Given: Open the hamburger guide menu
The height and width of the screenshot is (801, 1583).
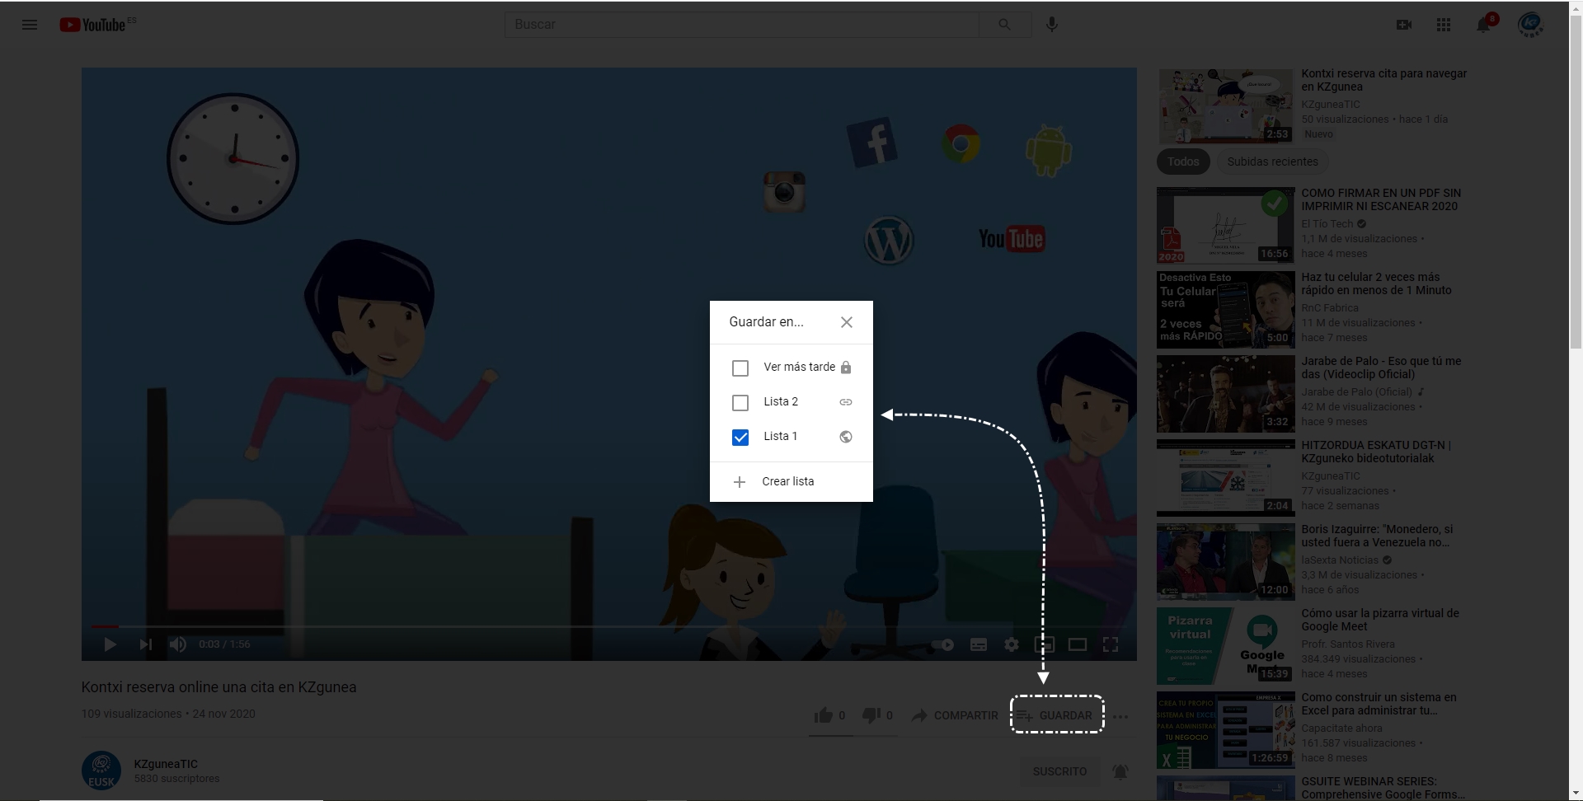Looking at the screenshot, I should (30, 25).
